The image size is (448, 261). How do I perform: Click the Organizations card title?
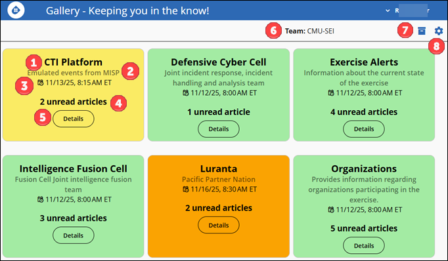(364, 169)
